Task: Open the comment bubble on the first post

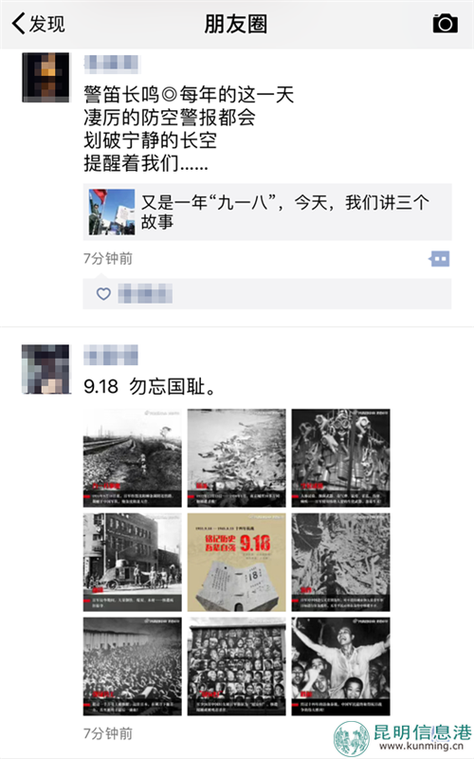Action: (x=439, y=259)
